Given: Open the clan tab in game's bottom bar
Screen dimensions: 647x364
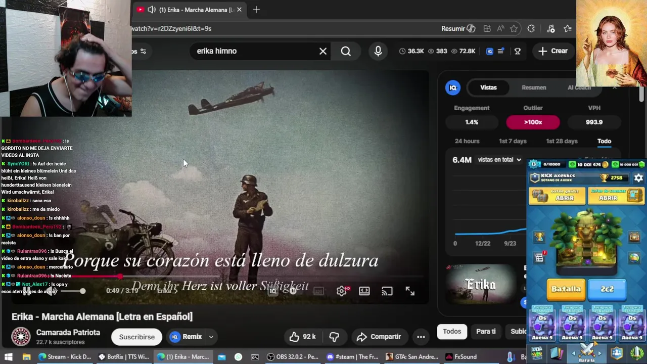Looking at the screenshot, I should pos(617,353).
